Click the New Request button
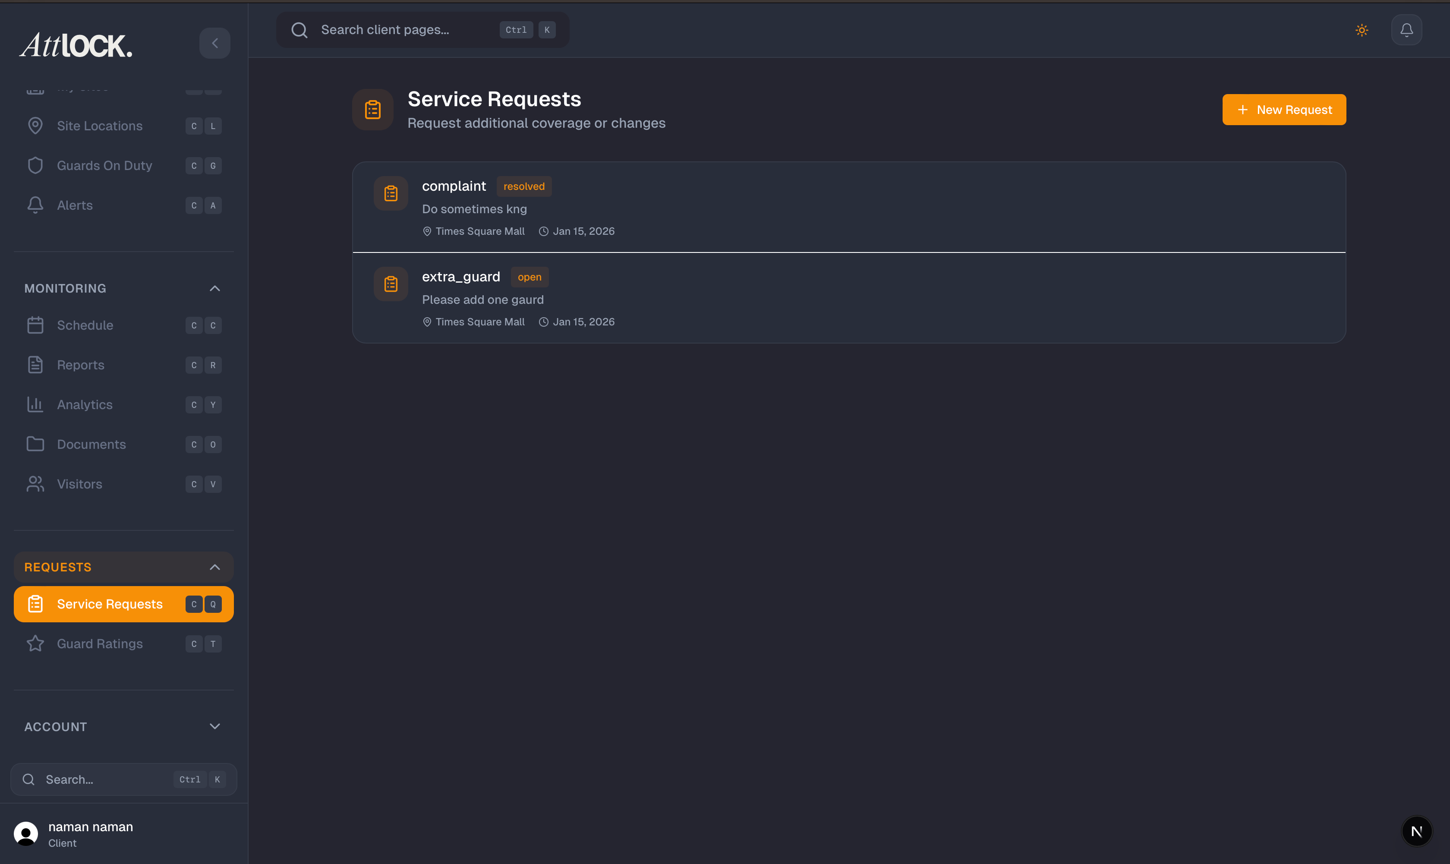1450x864 pixels. 1283,110
